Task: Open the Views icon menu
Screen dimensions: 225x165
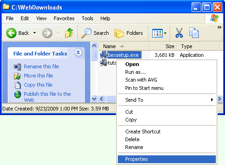Action: [159, 33]
